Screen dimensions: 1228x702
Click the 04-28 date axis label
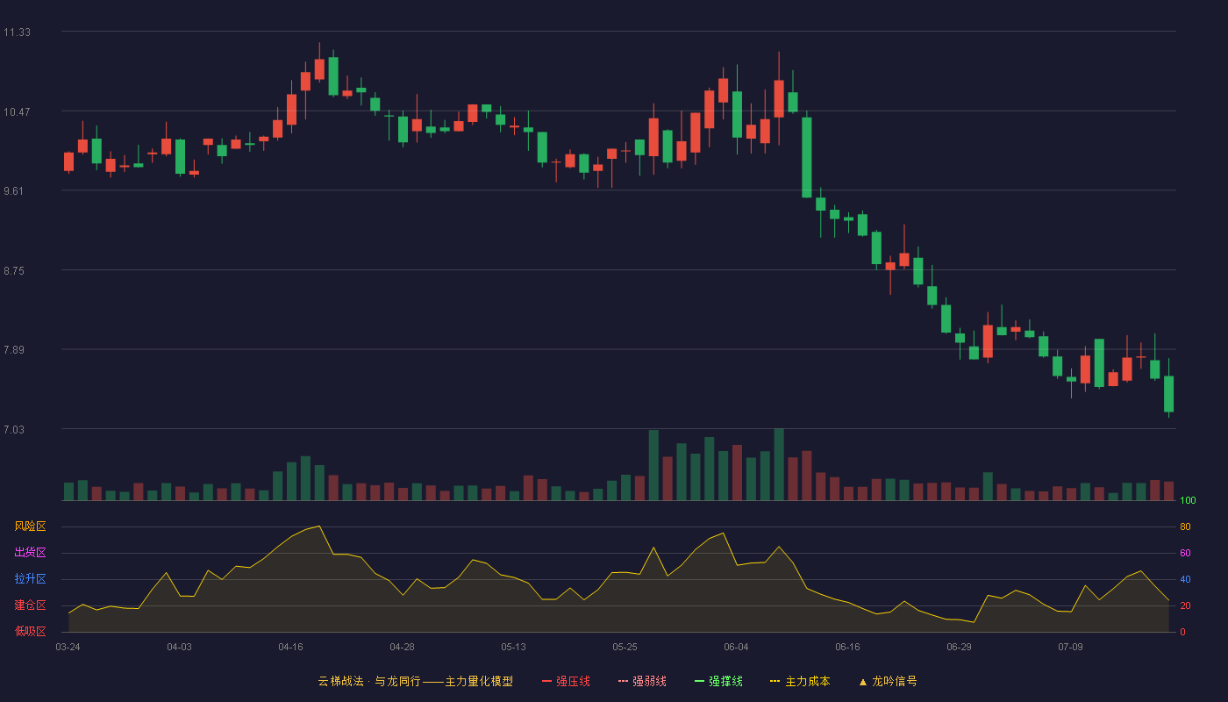pyautogui.click(x=402, y=647)
